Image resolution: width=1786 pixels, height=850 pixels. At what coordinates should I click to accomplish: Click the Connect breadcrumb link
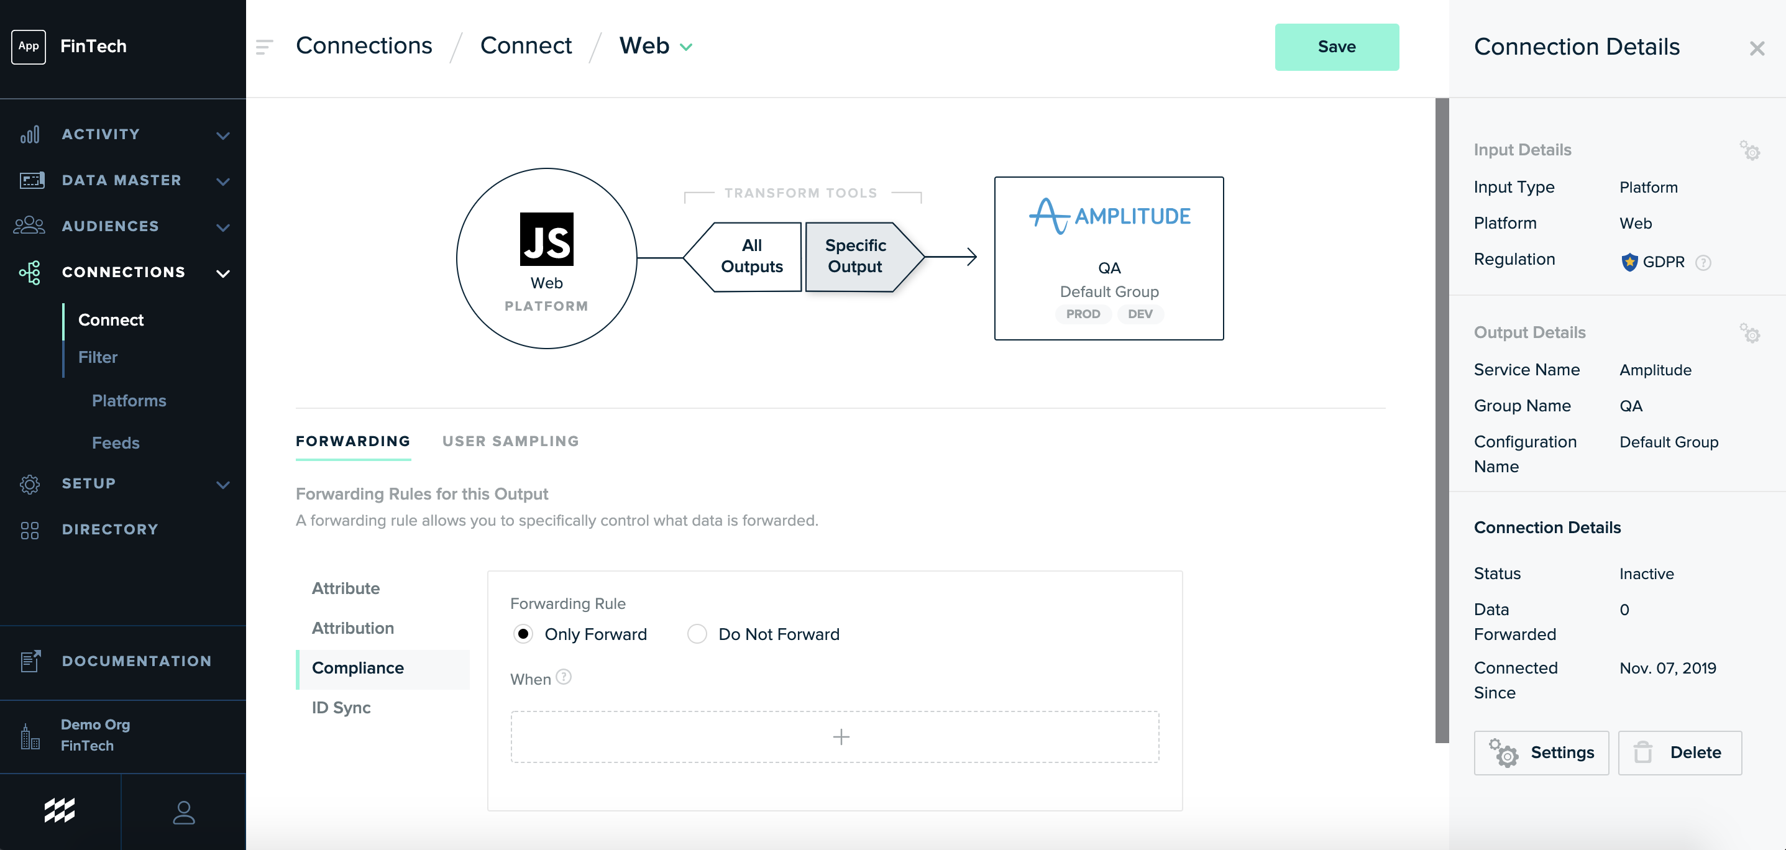pyautogui.click(x=526, y=46)
